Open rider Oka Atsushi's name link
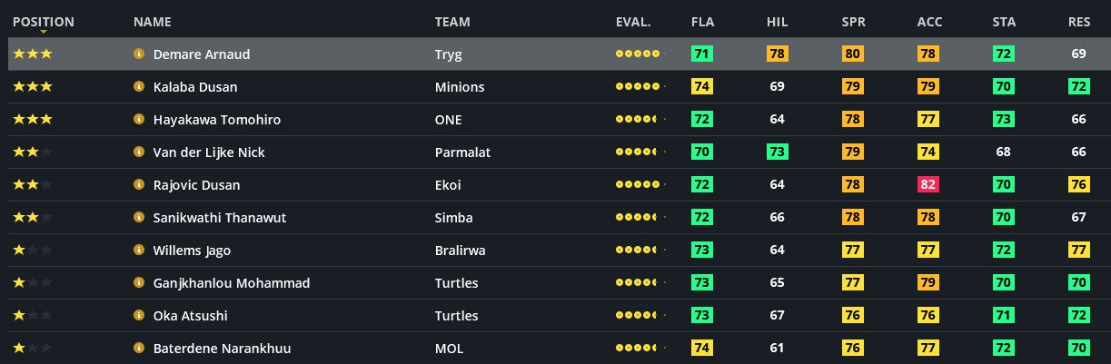The image size is (1111, 364). tap(191, 316)
